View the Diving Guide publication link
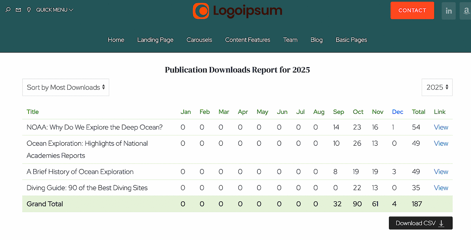 pyautogui.click(x=441, y=188)
